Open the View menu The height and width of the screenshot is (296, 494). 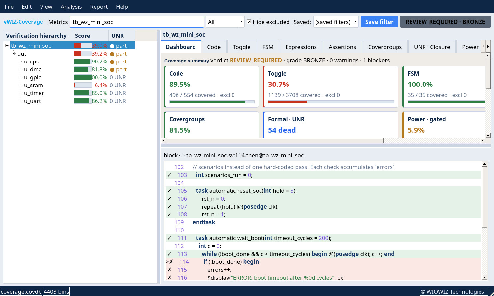coord(46,7)
